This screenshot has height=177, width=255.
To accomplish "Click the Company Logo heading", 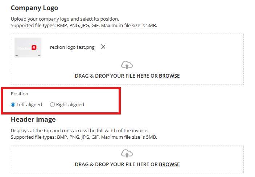I will pyautogui.click(x=34, y=8).
